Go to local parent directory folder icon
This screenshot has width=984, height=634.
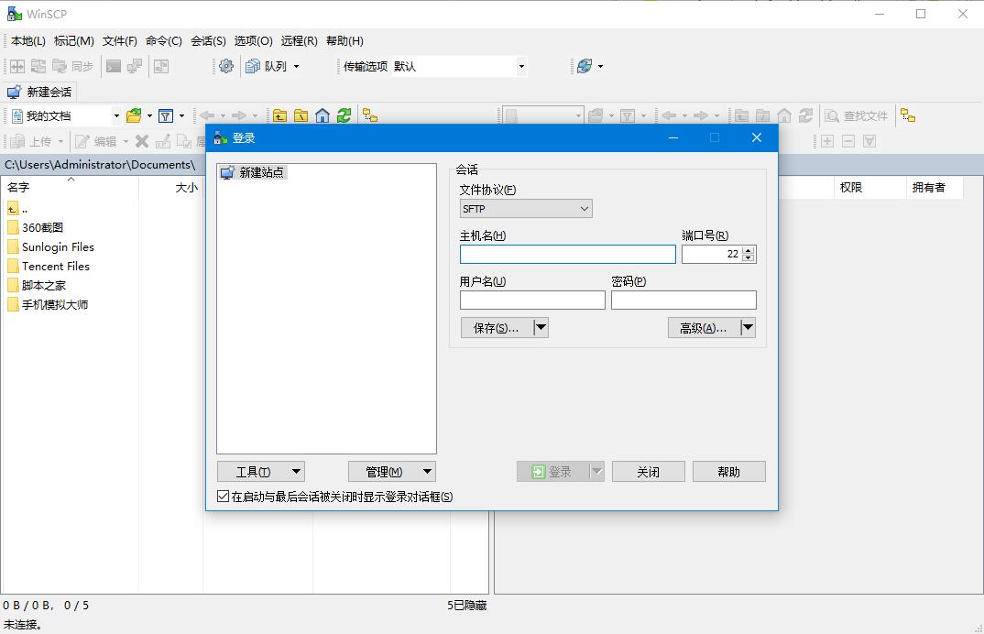279,115
